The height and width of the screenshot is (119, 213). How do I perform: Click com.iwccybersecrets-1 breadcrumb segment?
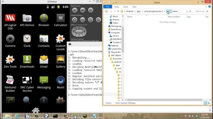154,11
